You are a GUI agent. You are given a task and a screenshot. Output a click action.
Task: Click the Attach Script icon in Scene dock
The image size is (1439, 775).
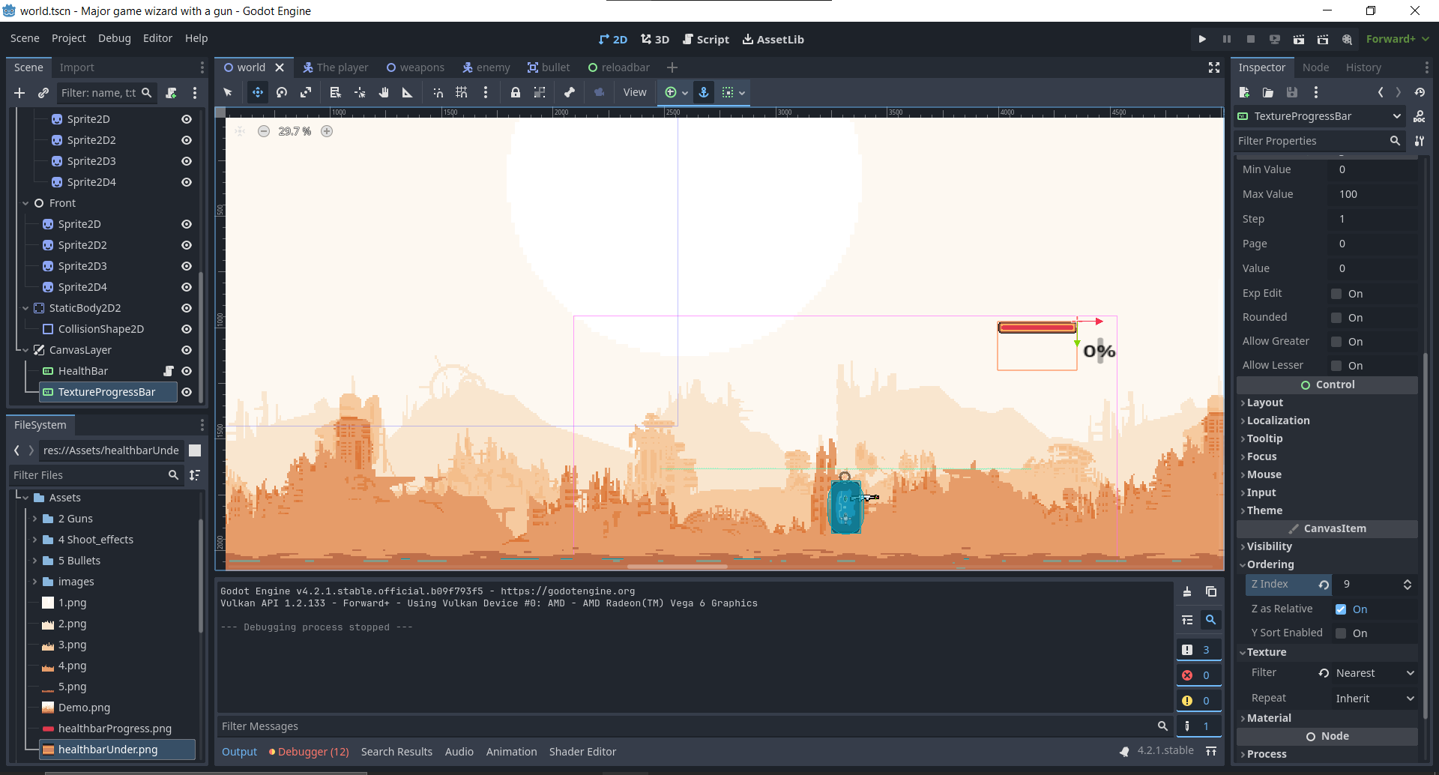(x=171, y=93)
